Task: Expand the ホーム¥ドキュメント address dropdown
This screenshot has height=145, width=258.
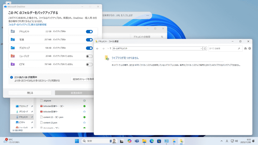Action: [201, 49]
